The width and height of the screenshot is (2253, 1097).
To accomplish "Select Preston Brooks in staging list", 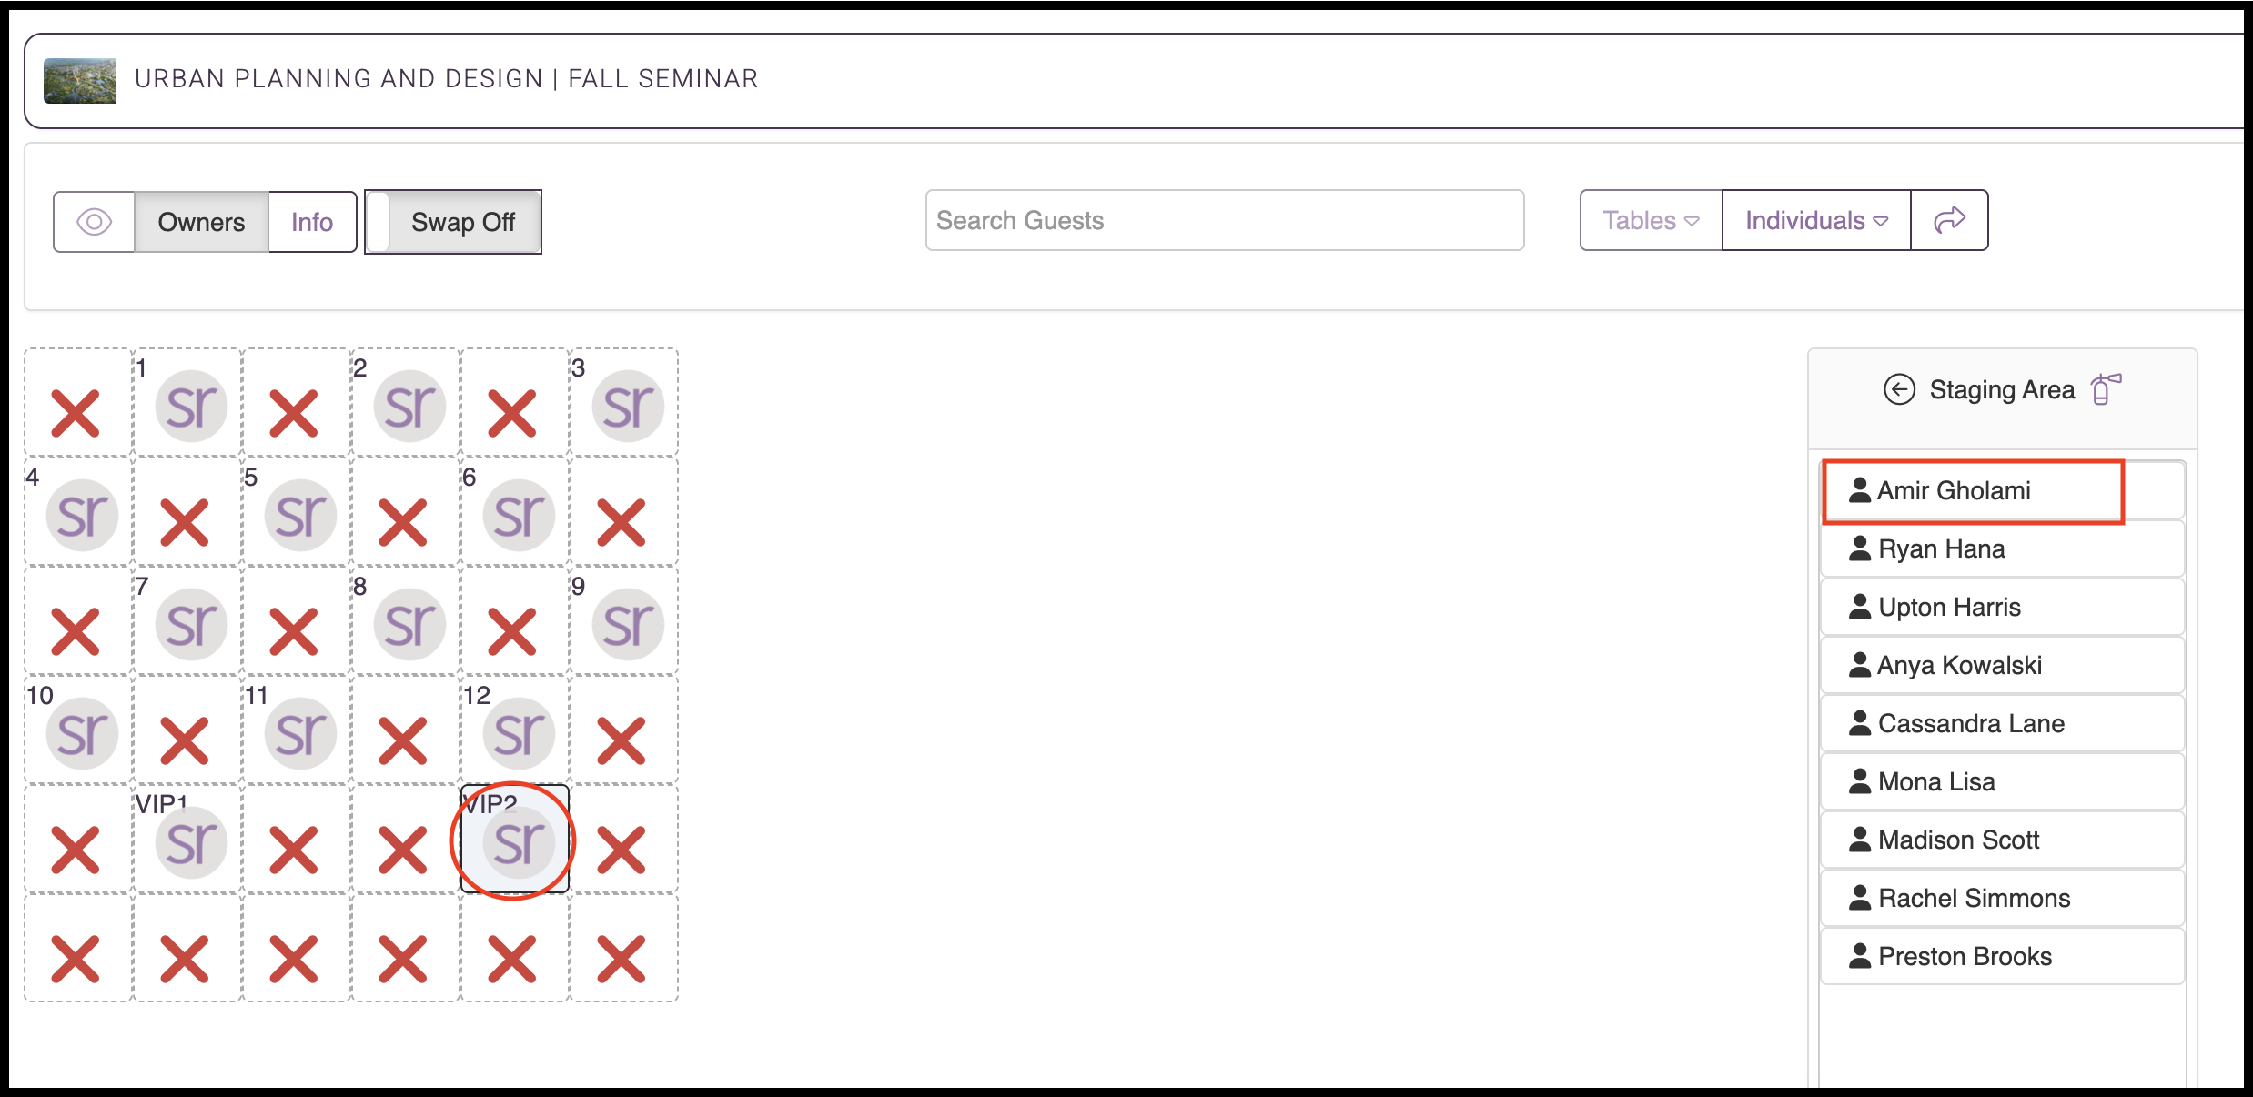I will (2003, 956).
